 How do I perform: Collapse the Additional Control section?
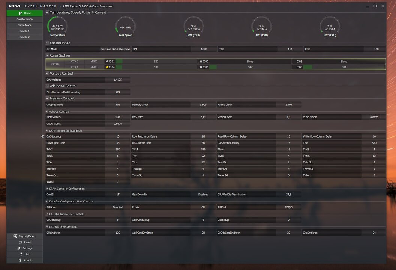point(47,86)
